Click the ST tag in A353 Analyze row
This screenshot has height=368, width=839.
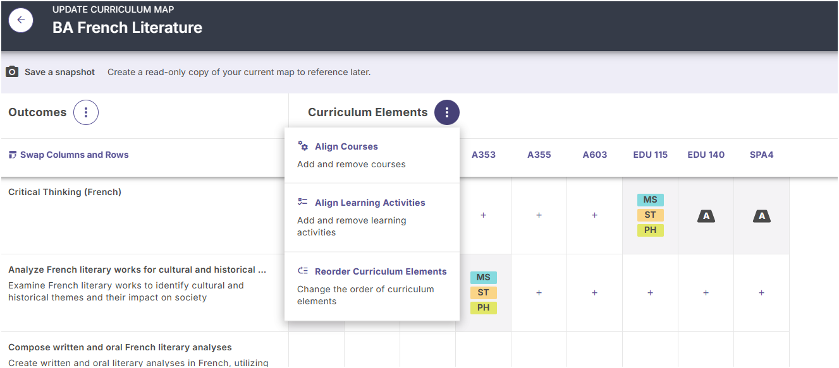click(x=484, y=292)
